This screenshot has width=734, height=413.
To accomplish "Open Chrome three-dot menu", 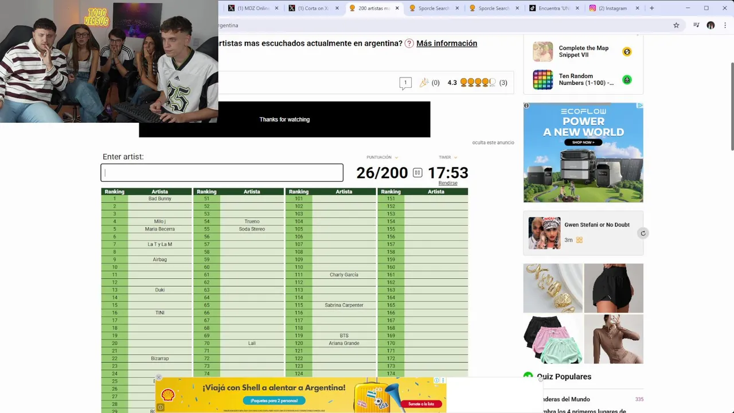I will (725, 25).
